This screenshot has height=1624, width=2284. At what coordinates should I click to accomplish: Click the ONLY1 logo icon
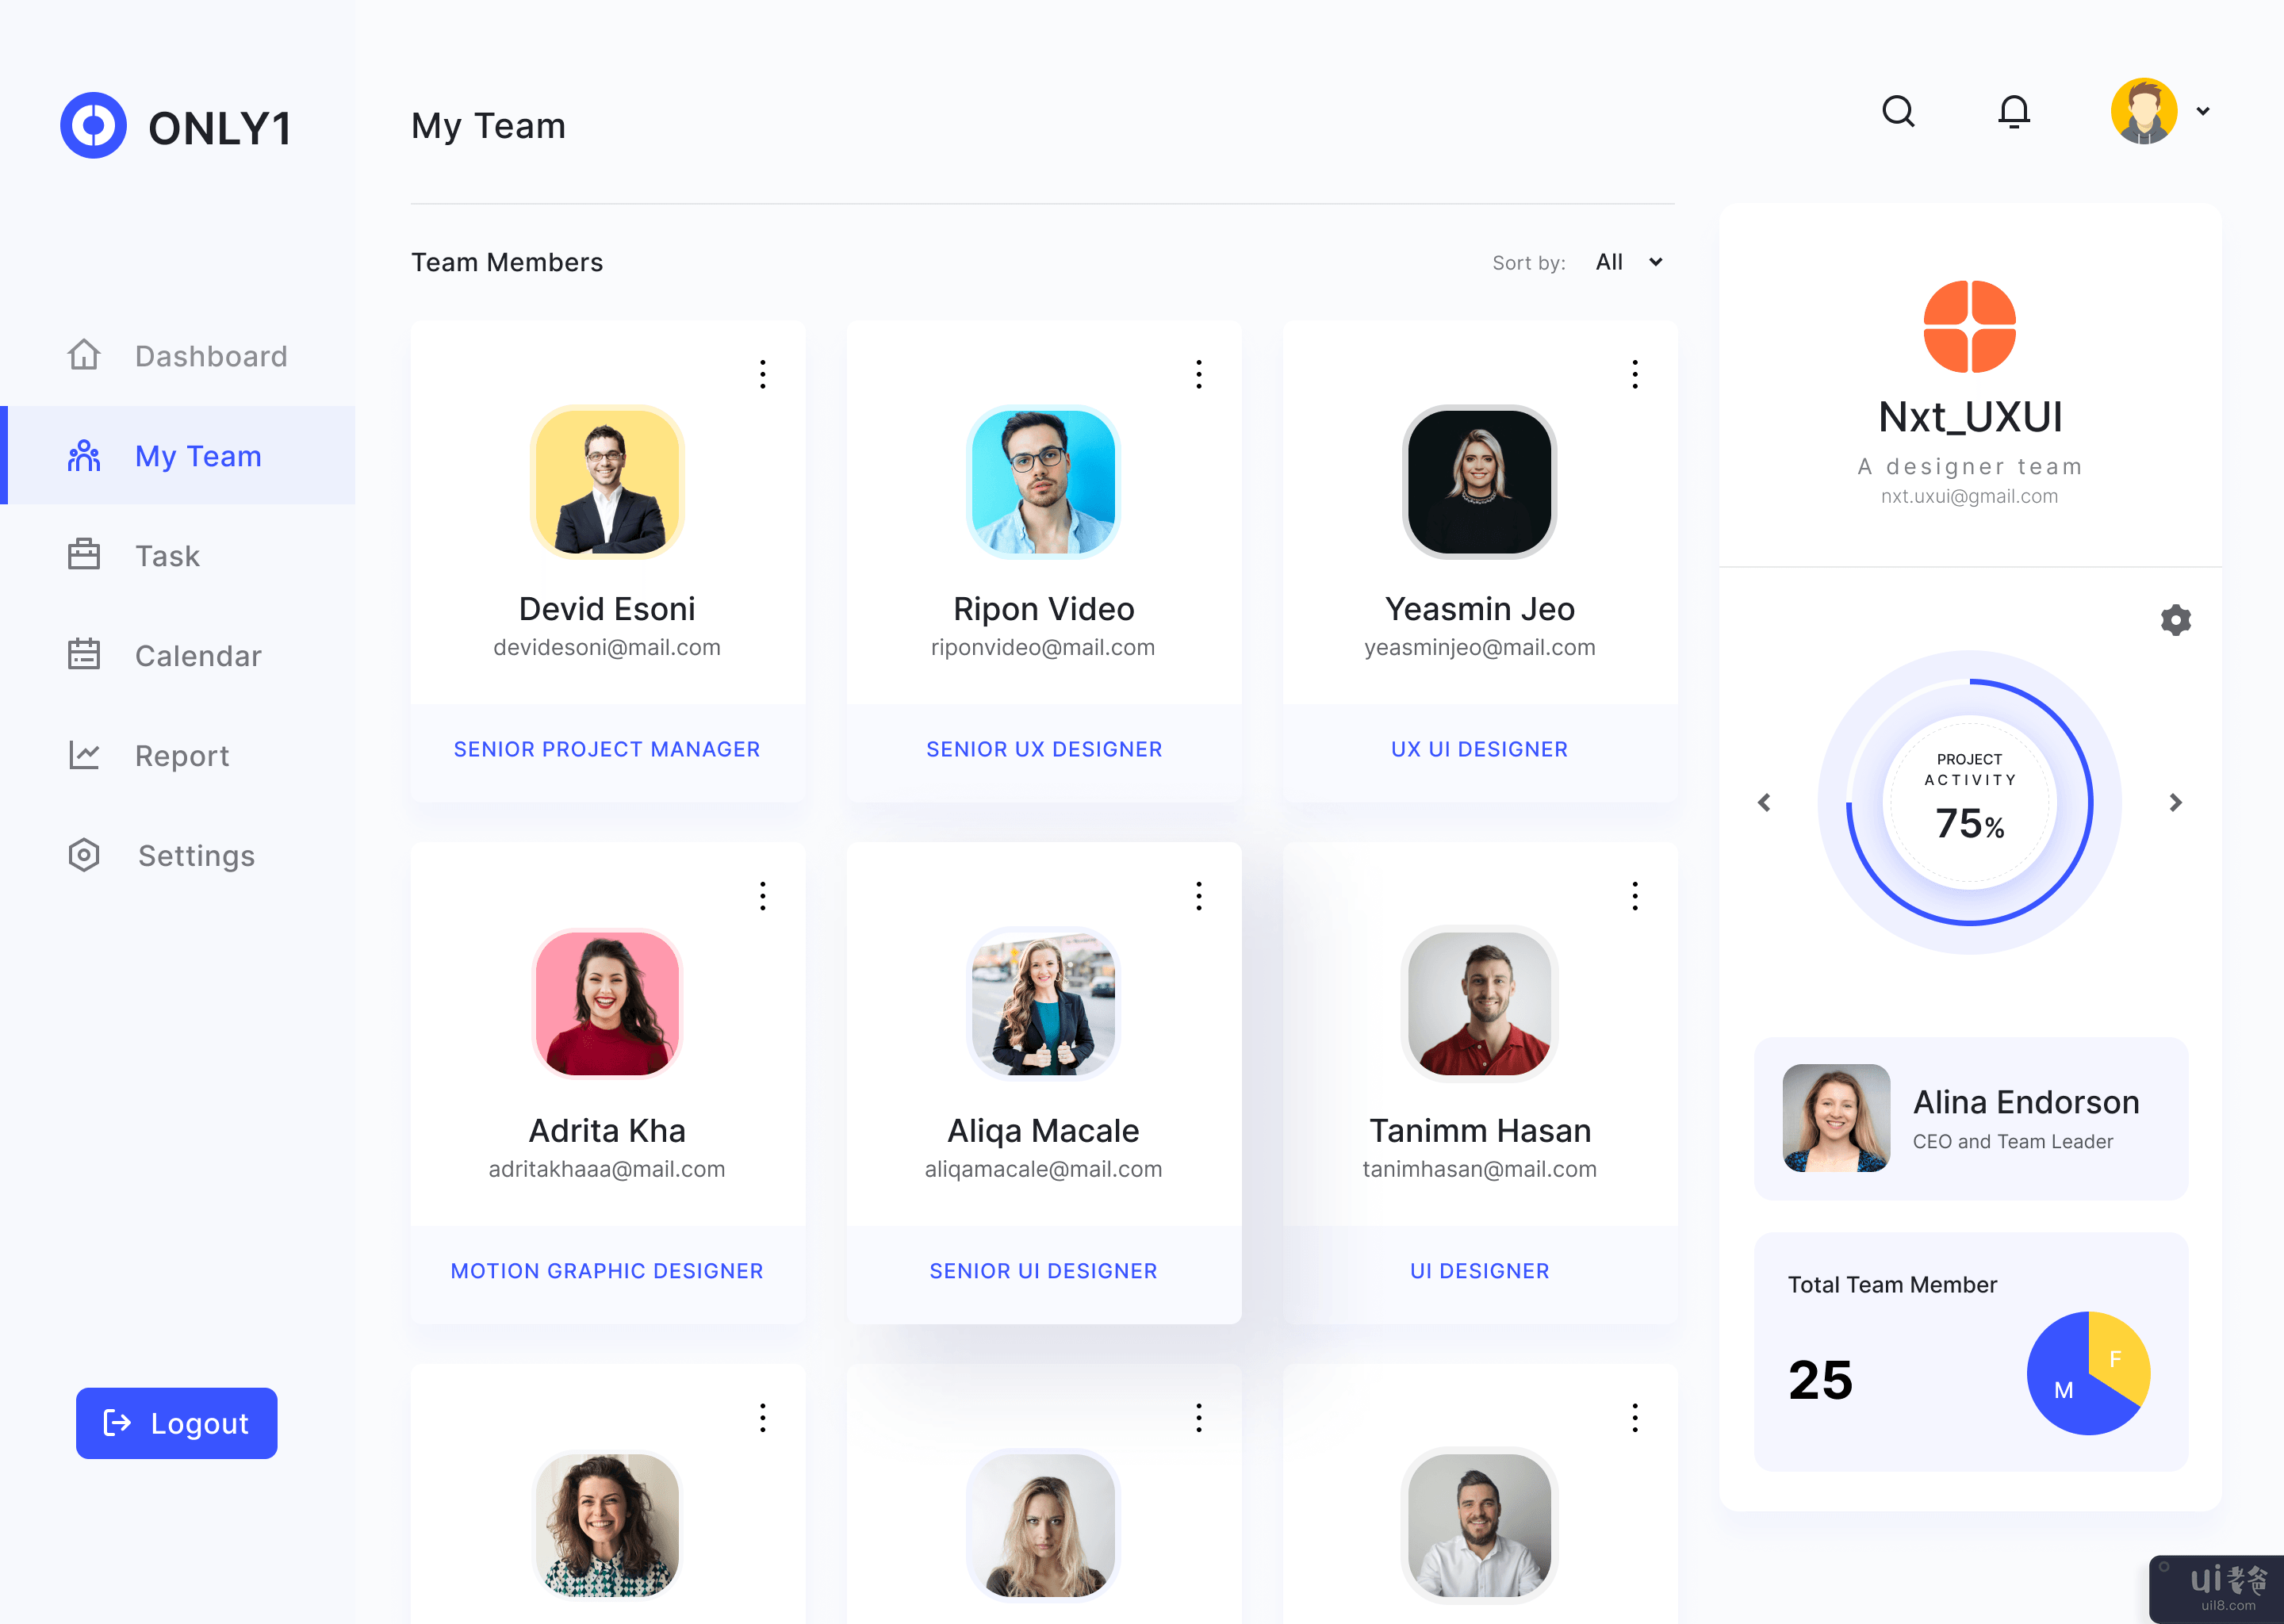pos(93,126)
